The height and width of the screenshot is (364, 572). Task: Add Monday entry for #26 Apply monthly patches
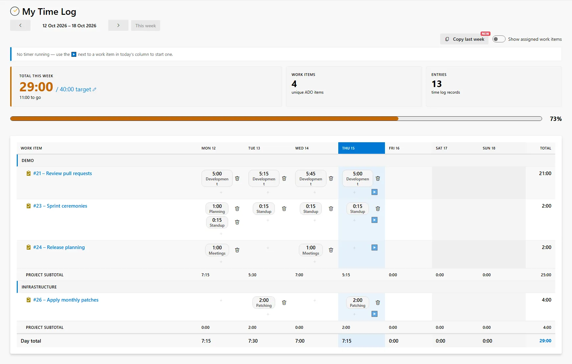pos(221,300)
